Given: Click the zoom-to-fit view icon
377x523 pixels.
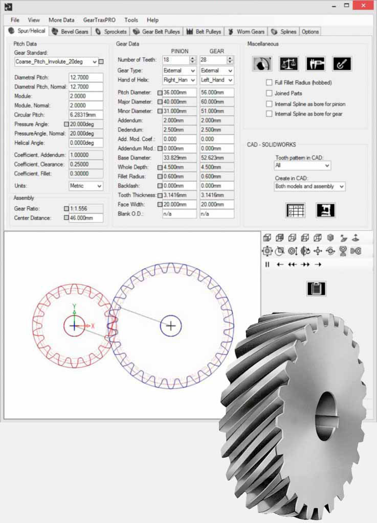Looking at the screenshot, I should tap(267, 251).
